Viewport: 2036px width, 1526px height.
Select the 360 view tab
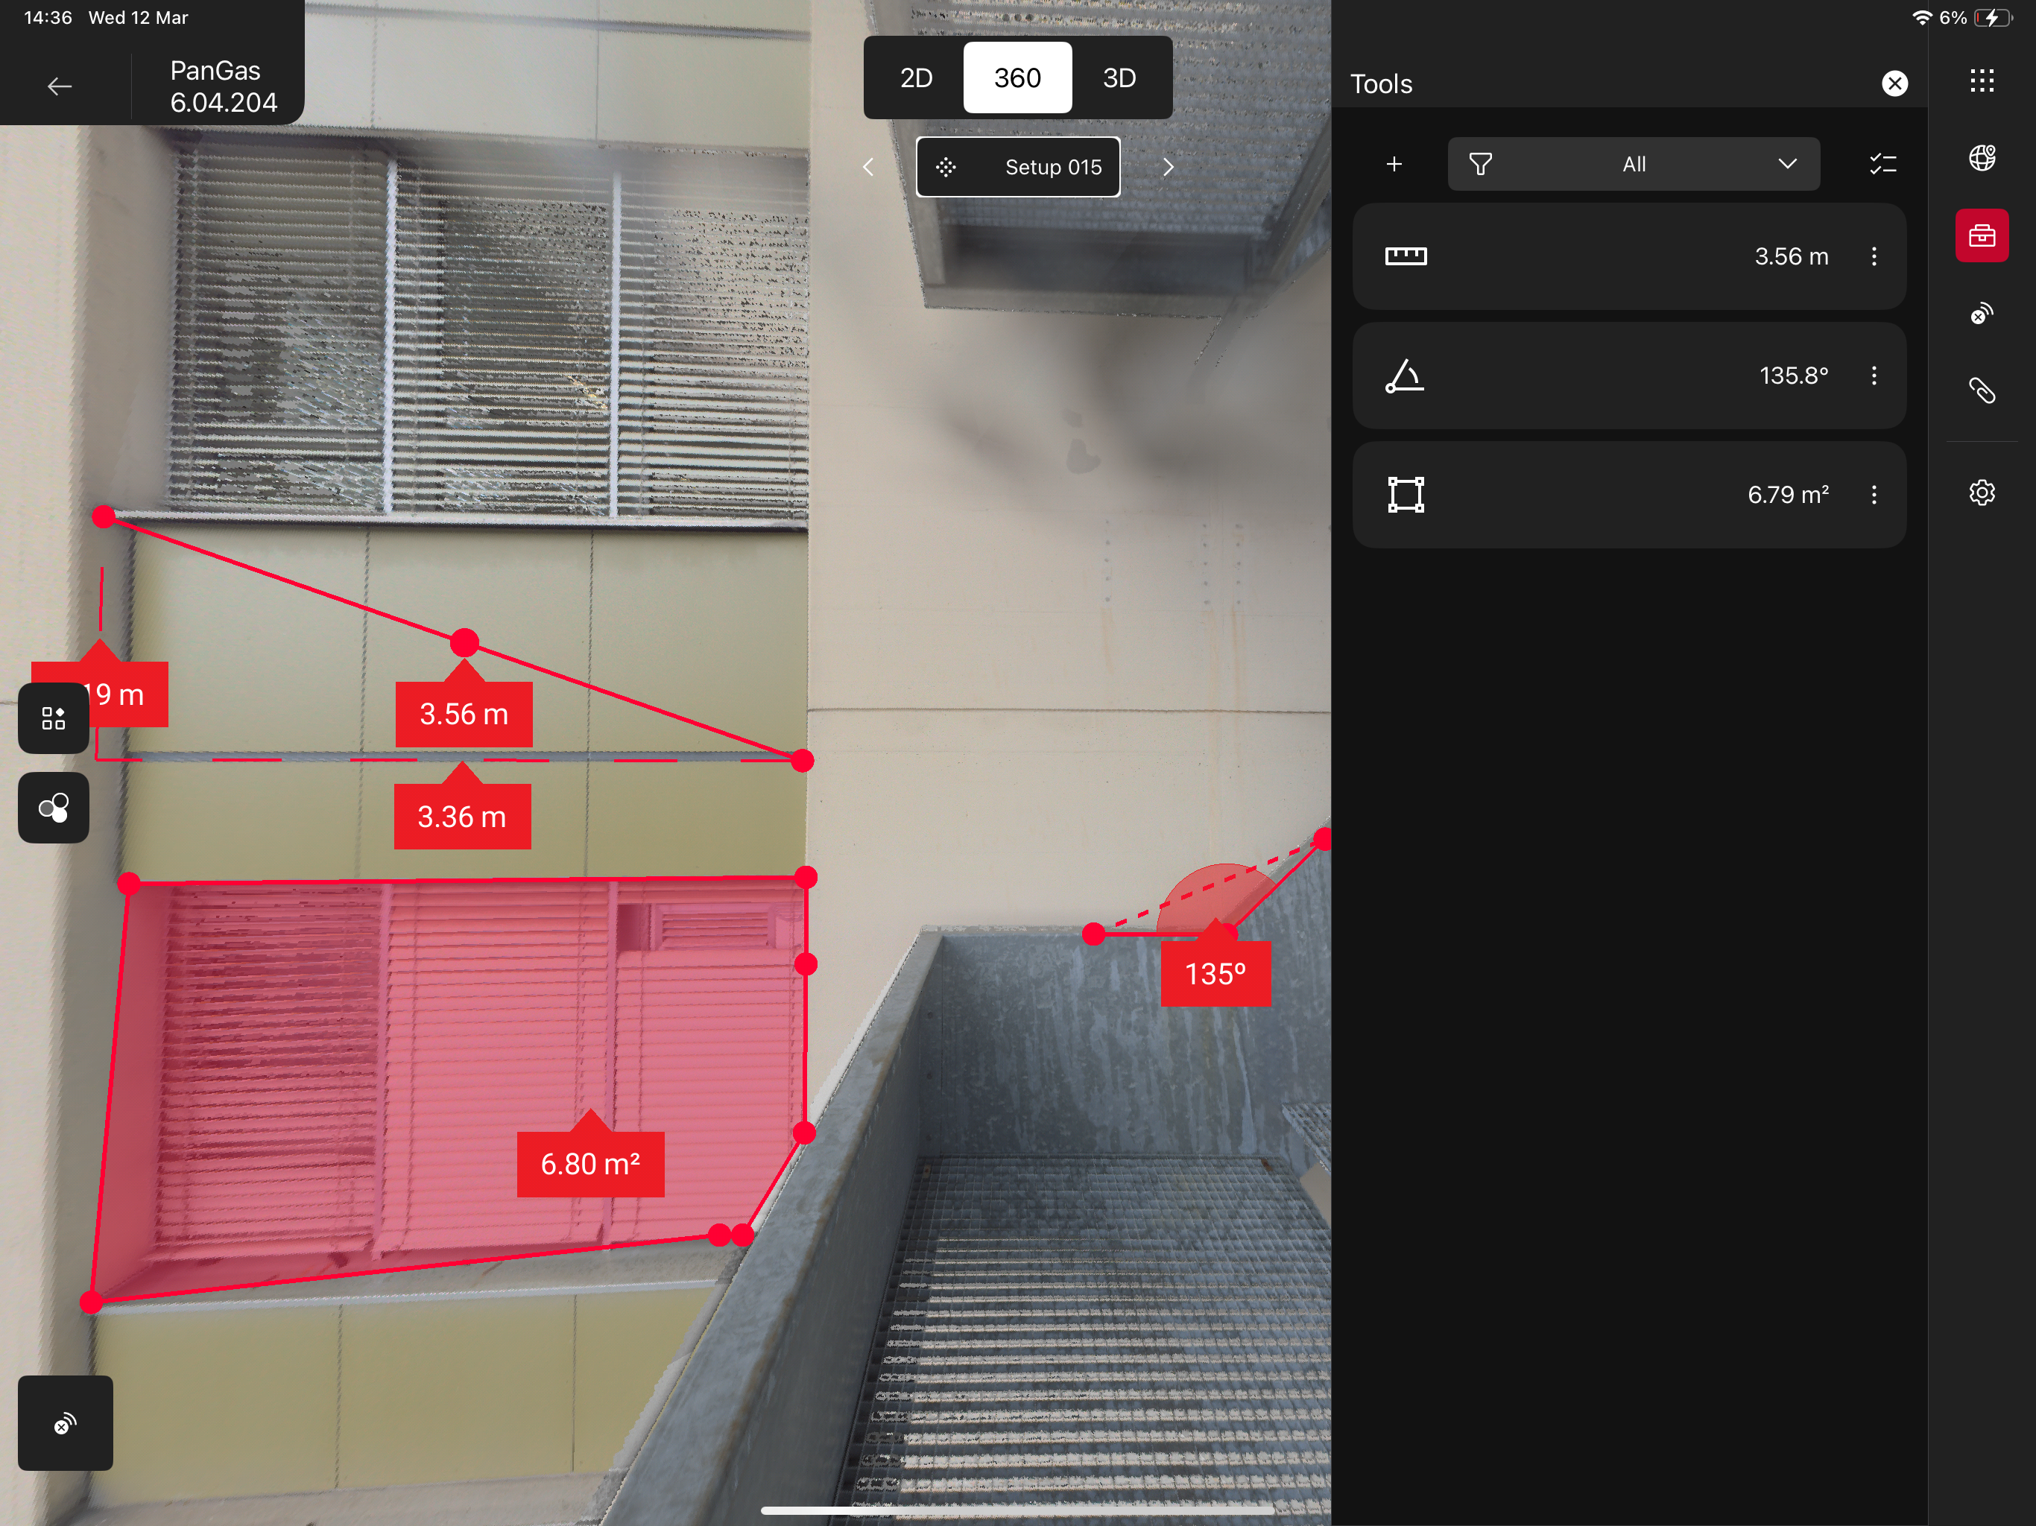click(1017, 78)
